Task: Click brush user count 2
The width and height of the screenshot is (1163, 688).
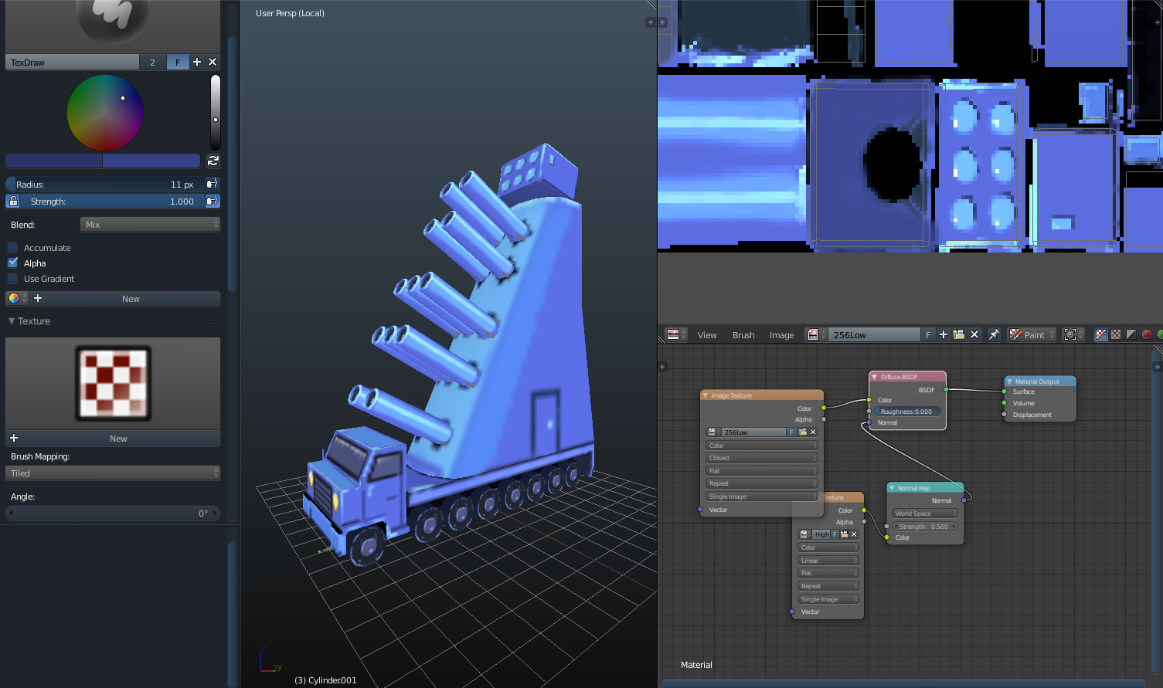Action: (x=152, y=63)
